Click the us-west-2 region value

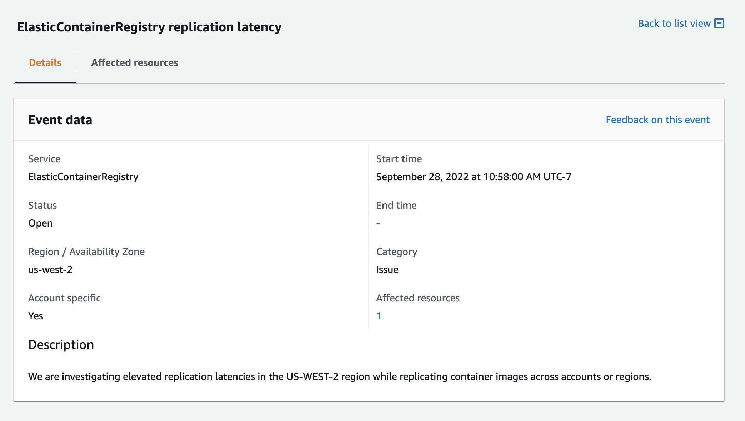coord(51,269)
